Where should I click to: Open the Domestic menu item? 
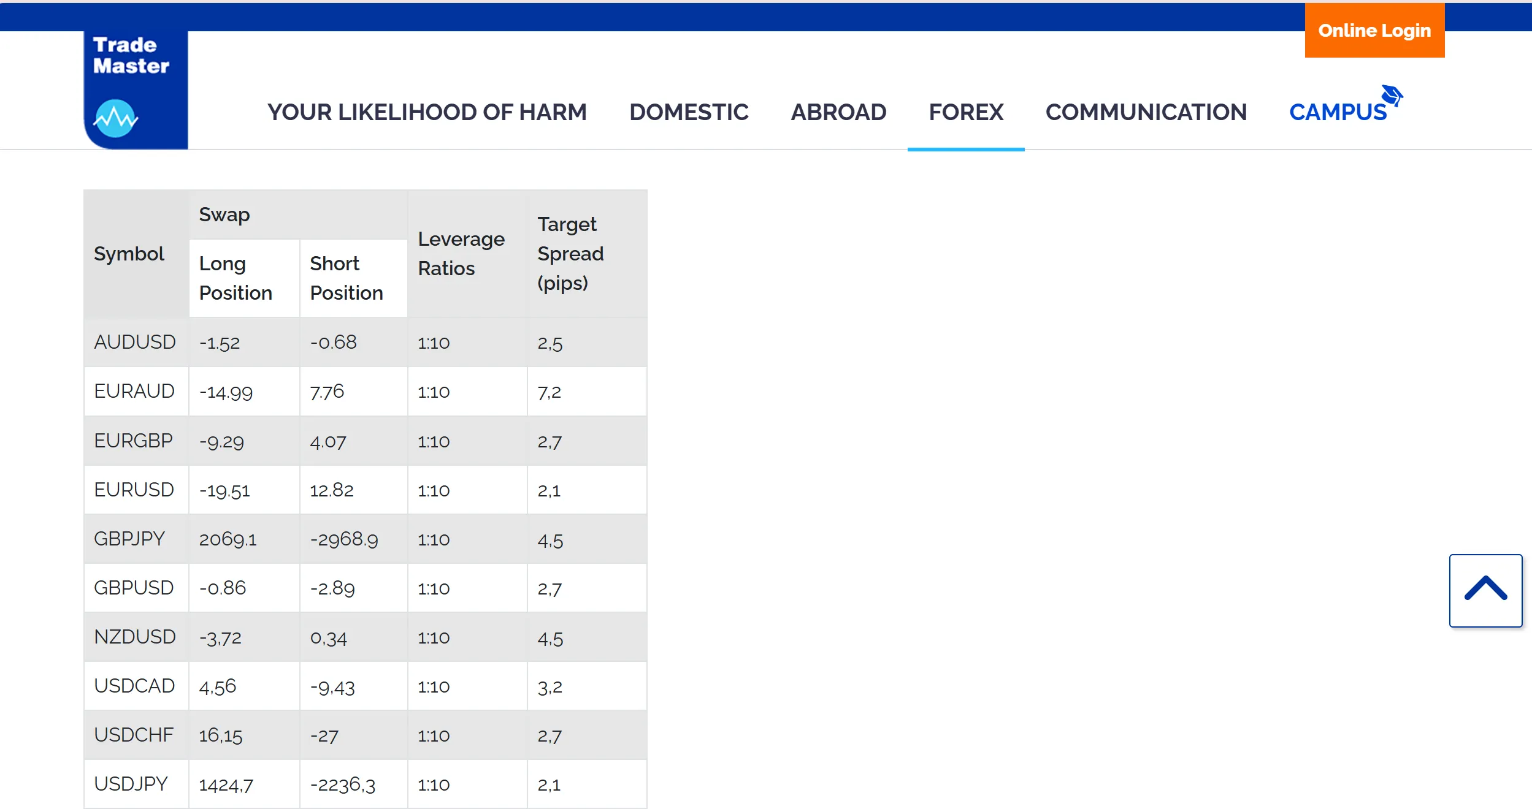coord(689,112)
